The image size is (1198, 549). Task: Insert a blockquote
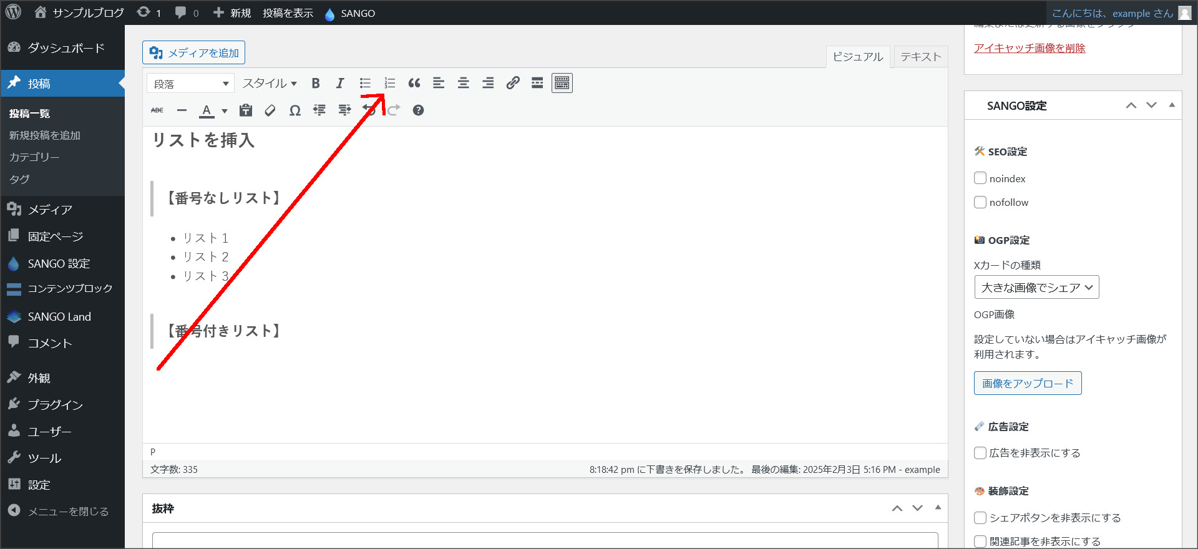point(414,83)
